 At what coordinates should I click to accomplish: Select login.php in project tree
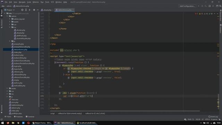[16, 66]
